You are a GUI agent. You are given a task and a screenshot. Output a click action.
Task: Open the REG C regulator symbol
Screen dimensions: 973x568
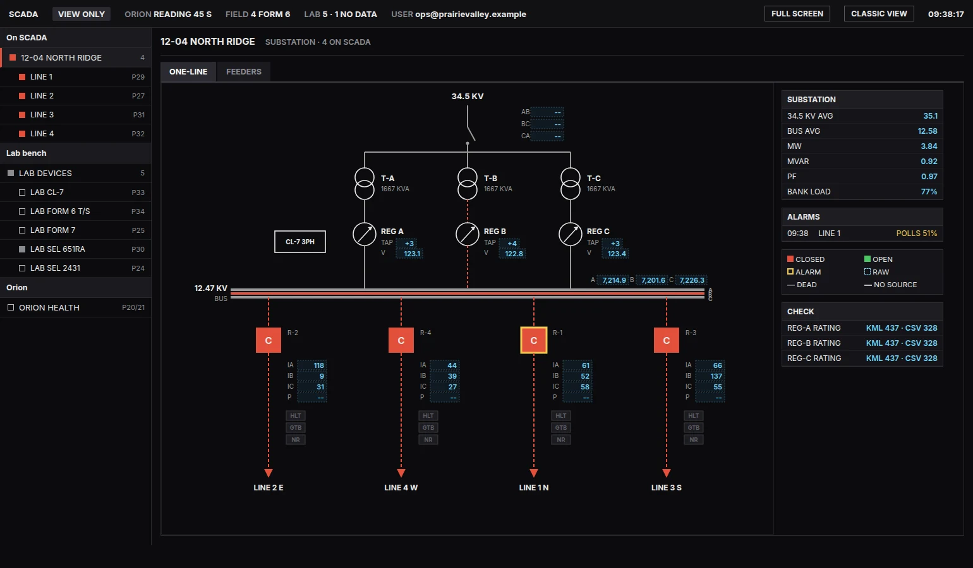pos(571,234)
